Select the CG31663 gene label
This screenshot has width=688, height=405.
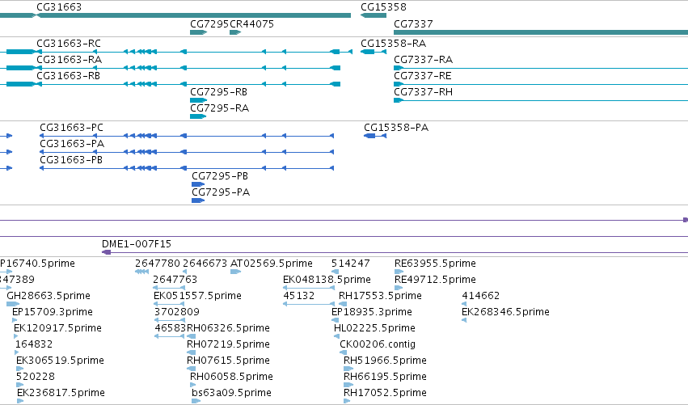(x=59, y=7)
